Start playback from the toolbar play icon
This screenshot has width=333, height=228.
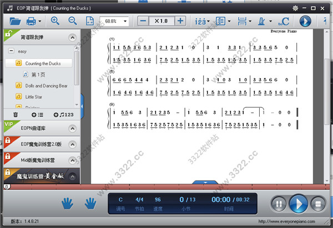coord(305,21)
